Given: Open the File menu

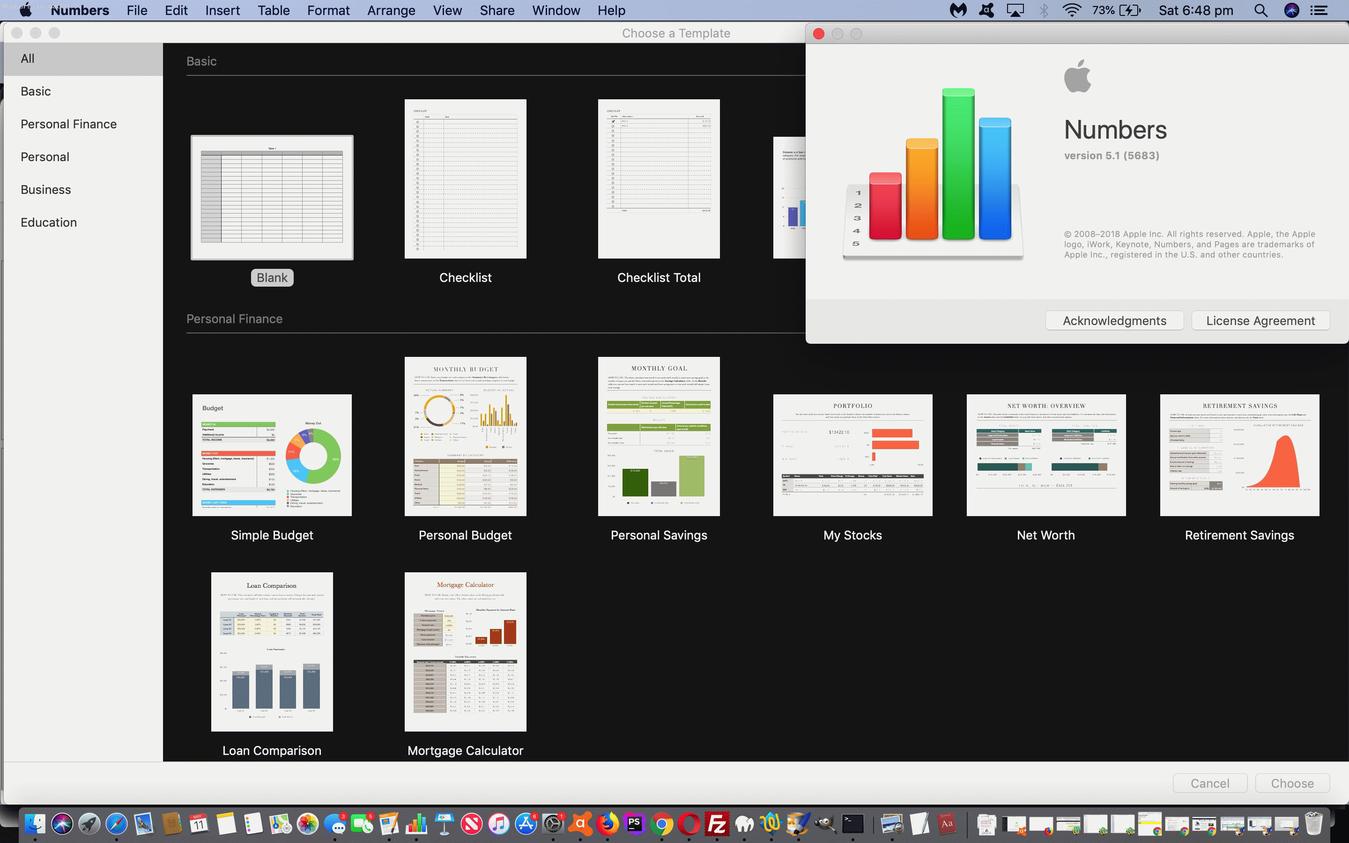Looking at the screenshot, I should (137, 11).
